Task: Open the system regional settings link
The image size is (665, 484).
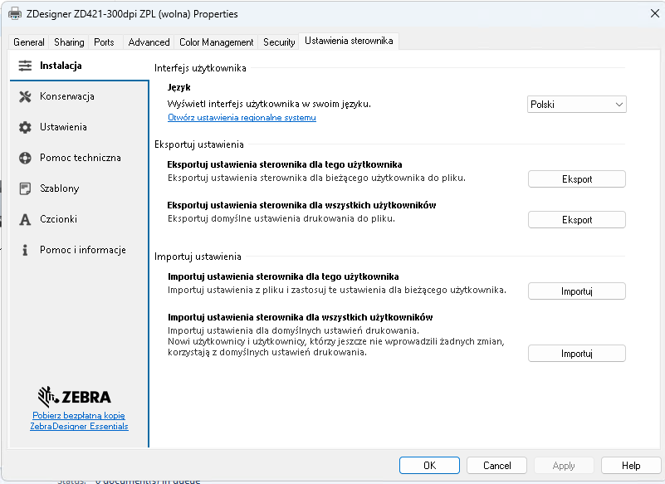Action: (x=242, y=118)
